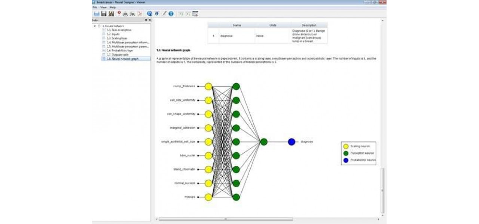The image size is (479, 224).
Task: Collapse the '1. Neural network' tree node
Action: coord(95,26)
